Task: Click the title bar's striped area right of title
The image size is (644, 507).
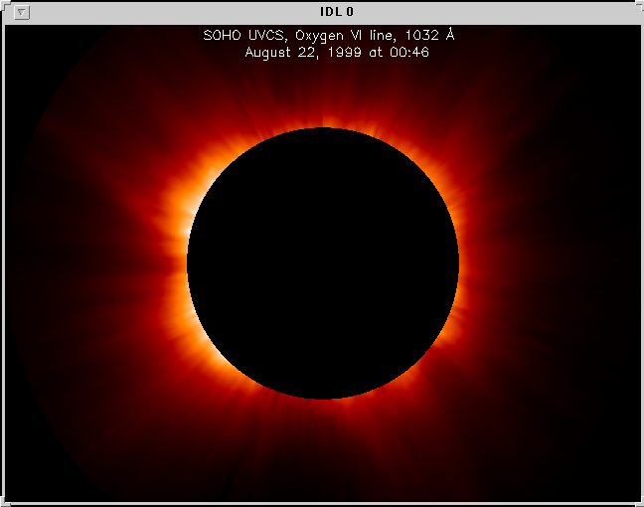Action: point(497,12)
